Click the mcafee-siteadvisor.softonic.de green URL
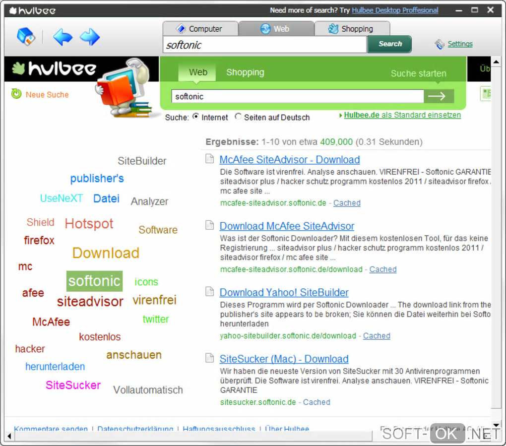The width and height of the screenshot is (506, 446). [x=273, y=203]
